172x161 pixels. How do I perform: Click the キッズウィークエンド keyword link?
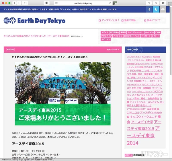(144, 117)
